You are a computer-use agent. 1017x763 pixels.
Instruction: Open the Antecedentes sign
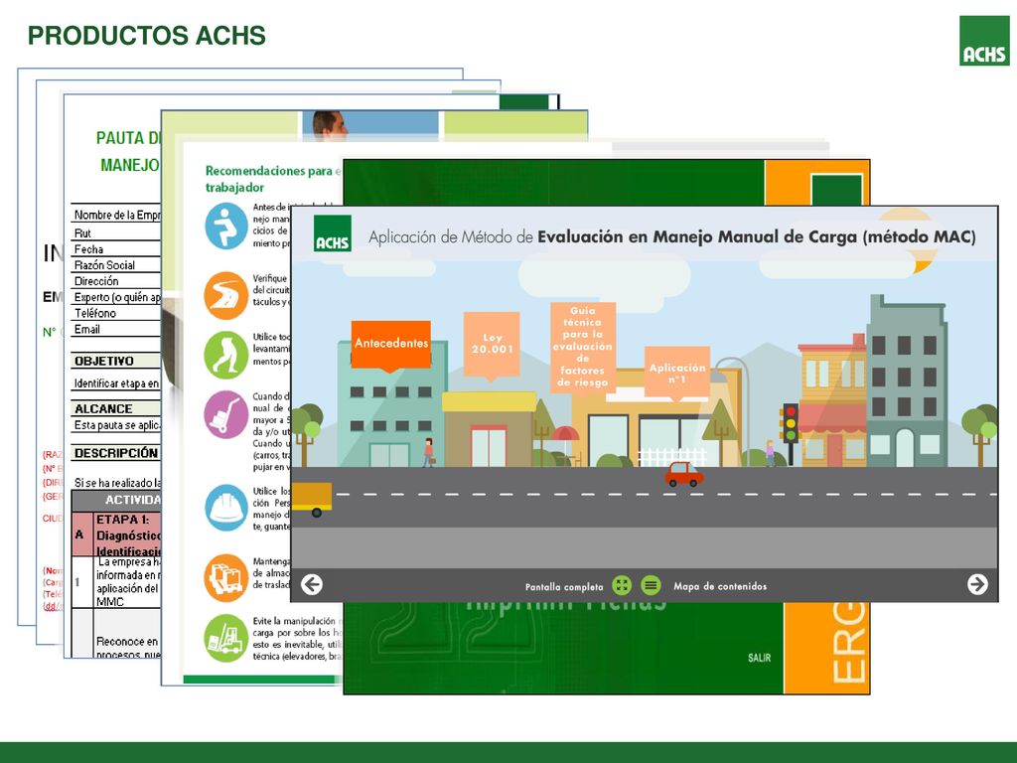(391, 345)
